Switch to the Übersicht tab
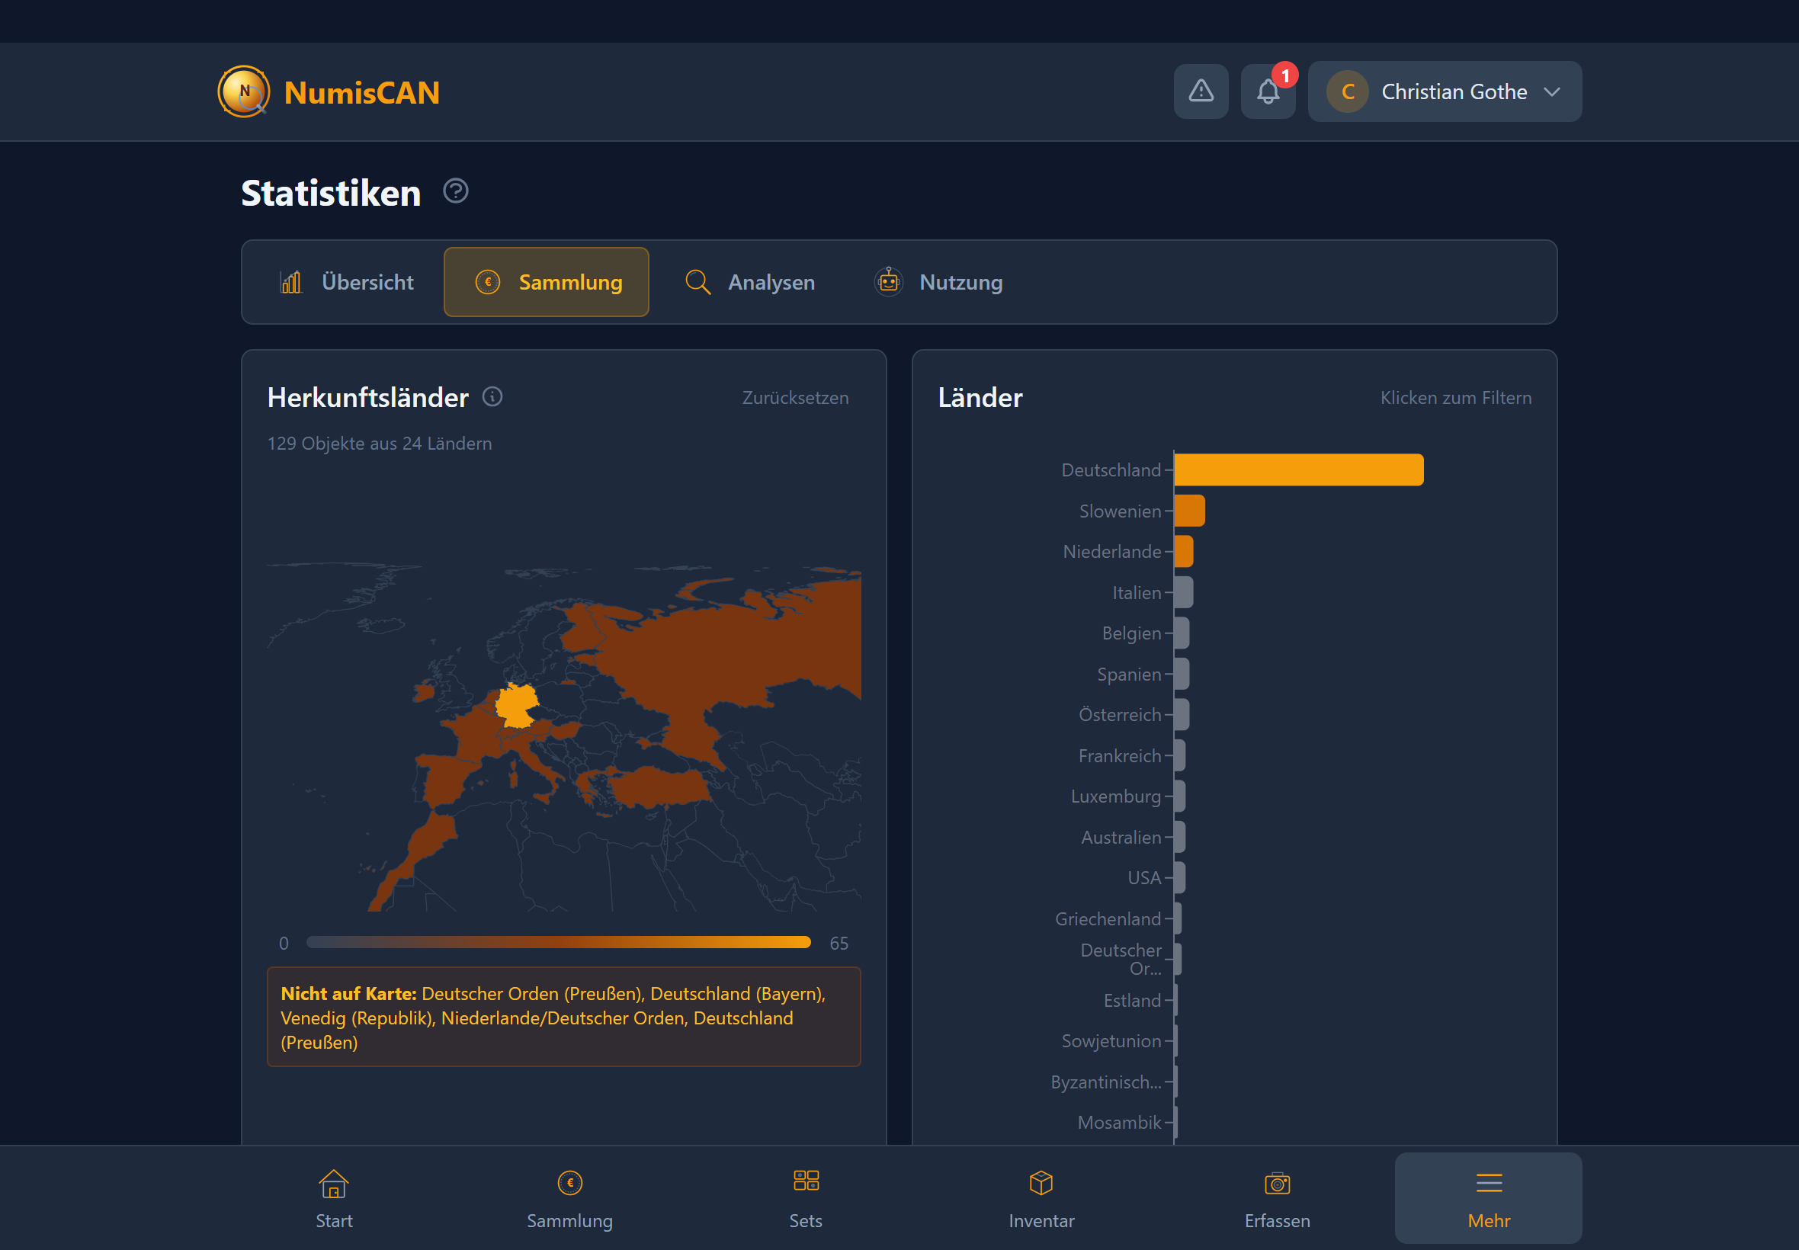Image resolution: width=1799 pixels, height=1250 pixels. click(347, 282)
